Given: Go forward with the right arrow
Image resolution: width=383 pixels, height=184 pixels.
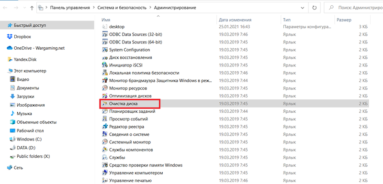Looking at the screenshot, I should [16, 8].
